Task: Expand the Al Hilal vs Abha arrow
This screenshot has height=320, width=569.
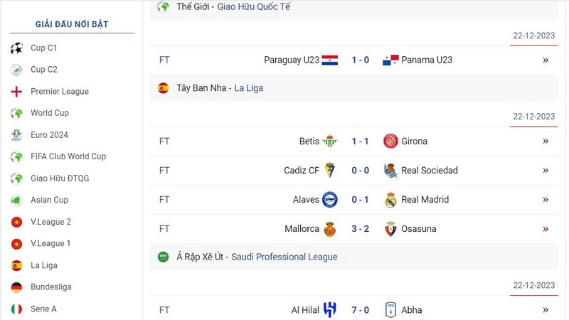Action: [x=546, y=310]
